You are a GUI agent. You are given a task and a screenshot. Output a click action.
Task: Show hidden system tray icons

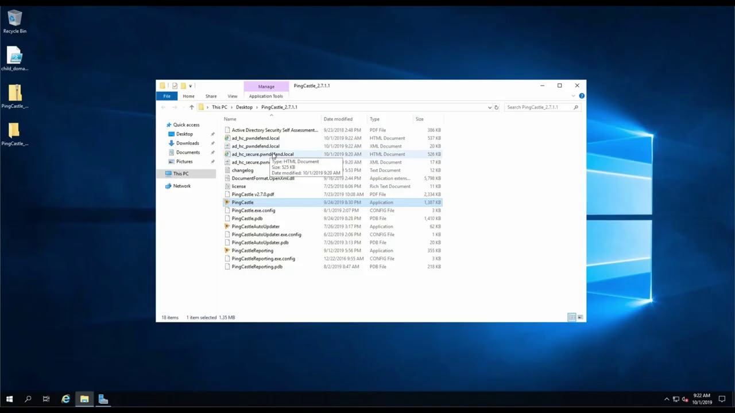[x=667, y=399]
